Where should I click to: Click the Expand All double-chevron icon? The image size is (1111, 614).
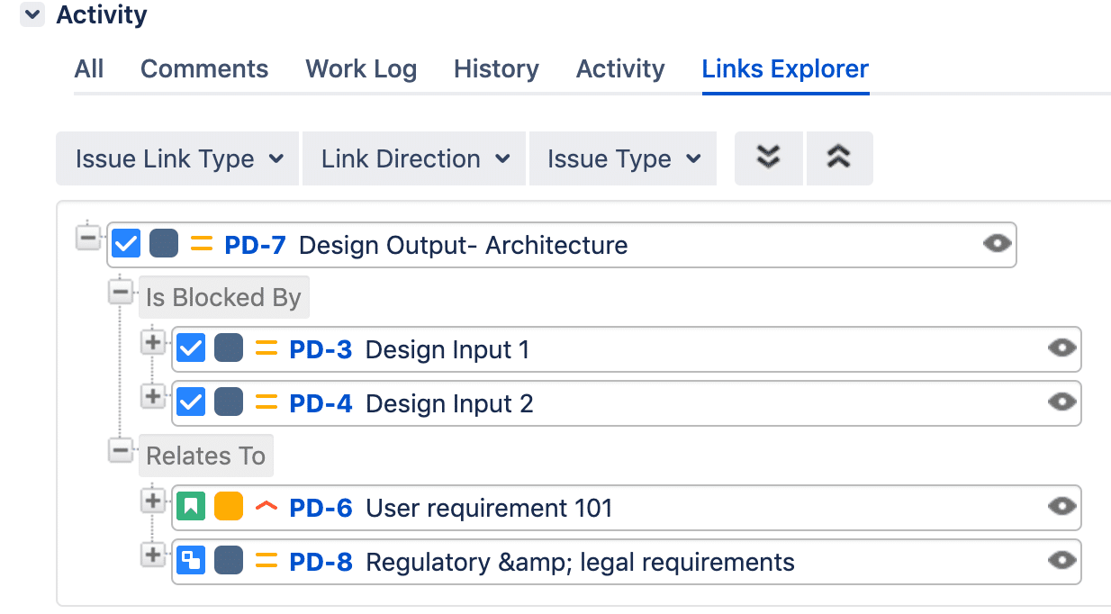(768, 158)
